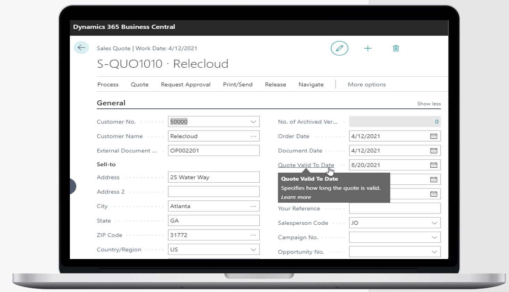The width and height of the screenshot is (509, 292).
Task: Click the Customer Name ellipsis lookup button
Action: tap(253, 136)
